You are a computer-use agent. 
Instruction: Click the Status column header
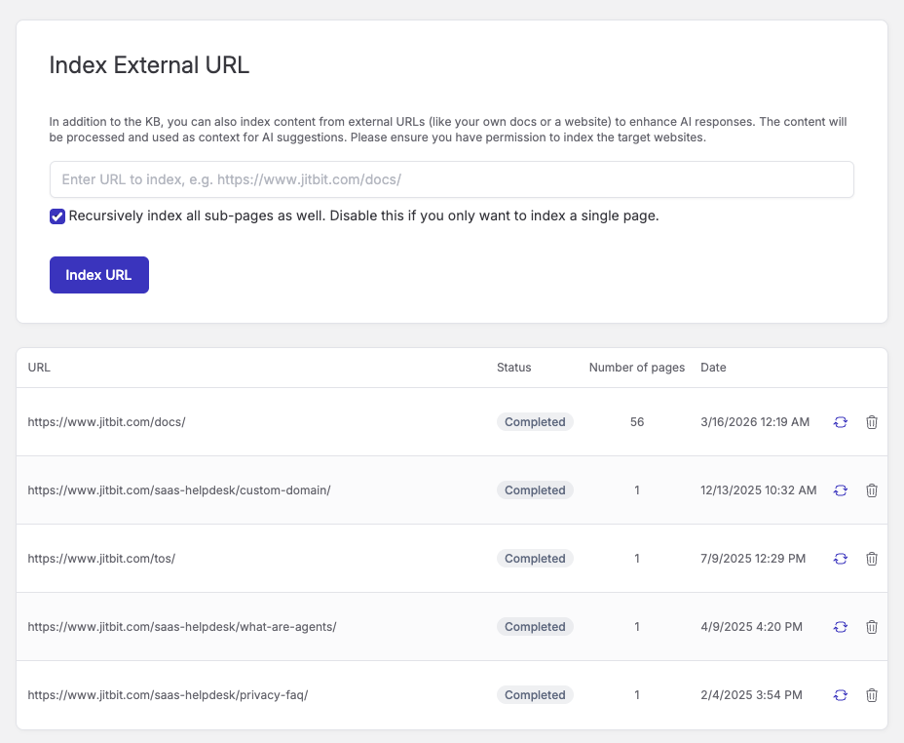(512, 368)
